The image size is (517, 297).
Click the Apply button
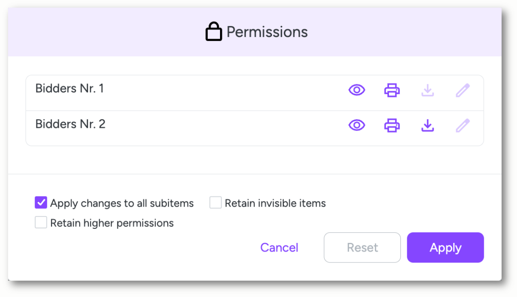pyautogui.click(x=446, y=248)
